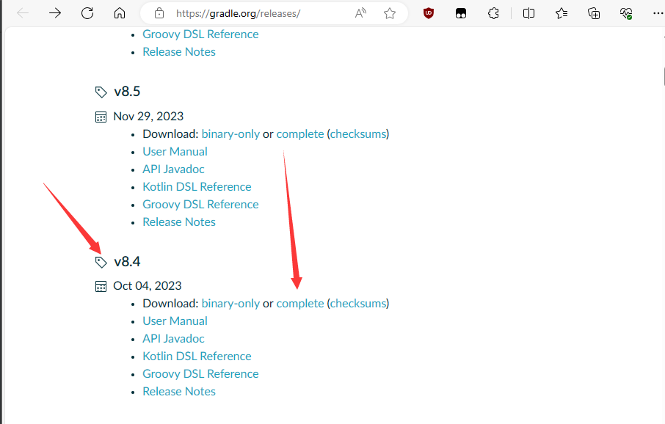
Task: Open v8.4 API Javadoc
Action: tap(173, 338)
